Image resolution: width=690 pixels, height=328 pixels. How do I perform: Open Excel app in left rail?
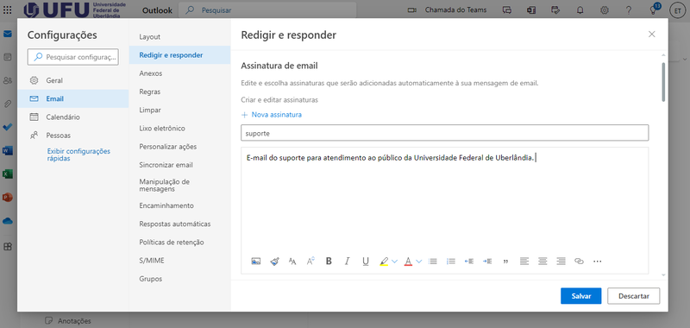[8, 173]
